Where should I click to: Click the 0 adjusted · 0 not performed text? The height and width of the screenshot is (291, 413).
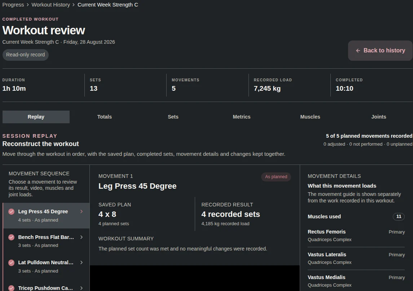point(368,144)
